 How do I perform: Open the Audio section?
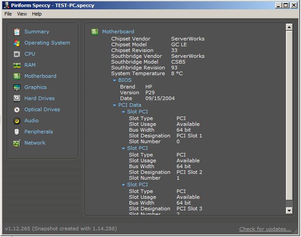tap(31, 121)
